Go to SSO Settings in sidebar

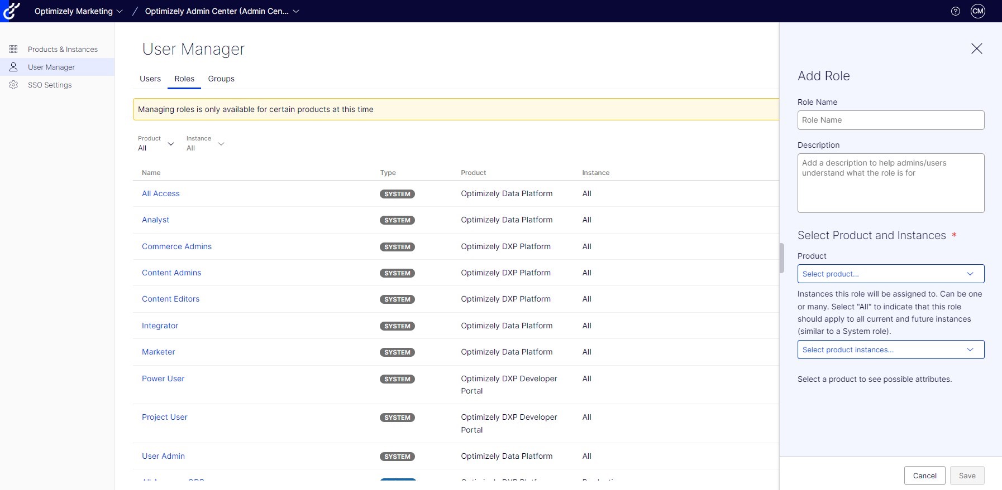click(50, 85)
